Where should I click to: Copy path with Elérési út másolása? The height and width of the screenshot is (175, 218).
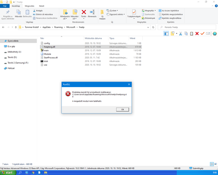pos(43,14)
